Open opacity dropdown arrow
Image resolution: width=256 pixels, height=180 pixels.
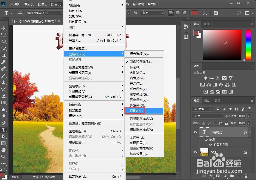click(249, 116)
